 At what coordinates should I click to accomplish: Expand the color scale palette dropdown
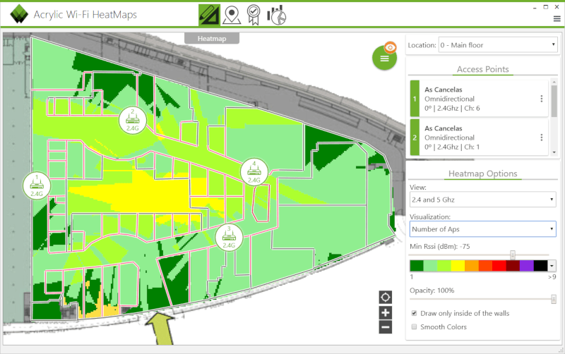coord(552,266)
